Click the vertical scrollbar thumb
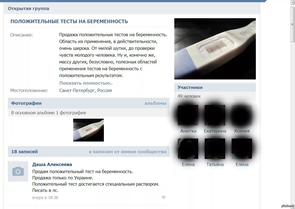The height and width of the screenshot is (209, 295). click(293, 24)
